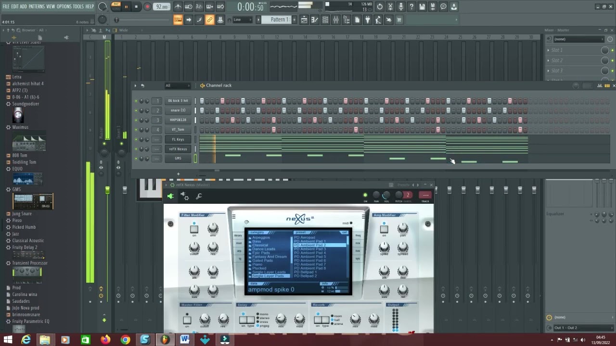Click the record button in transport
The image size is (616, 346).
coord(148,7)
